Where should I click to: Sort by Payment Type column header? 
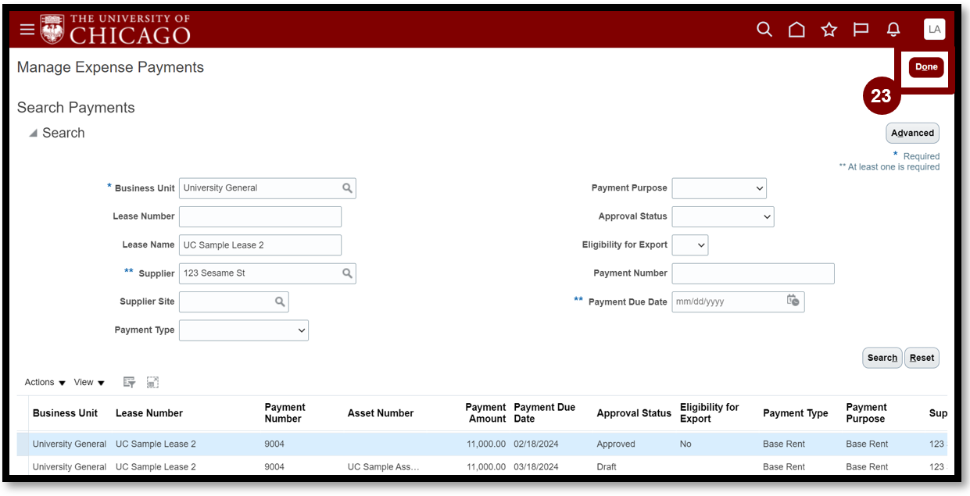[x=796, y=413]
